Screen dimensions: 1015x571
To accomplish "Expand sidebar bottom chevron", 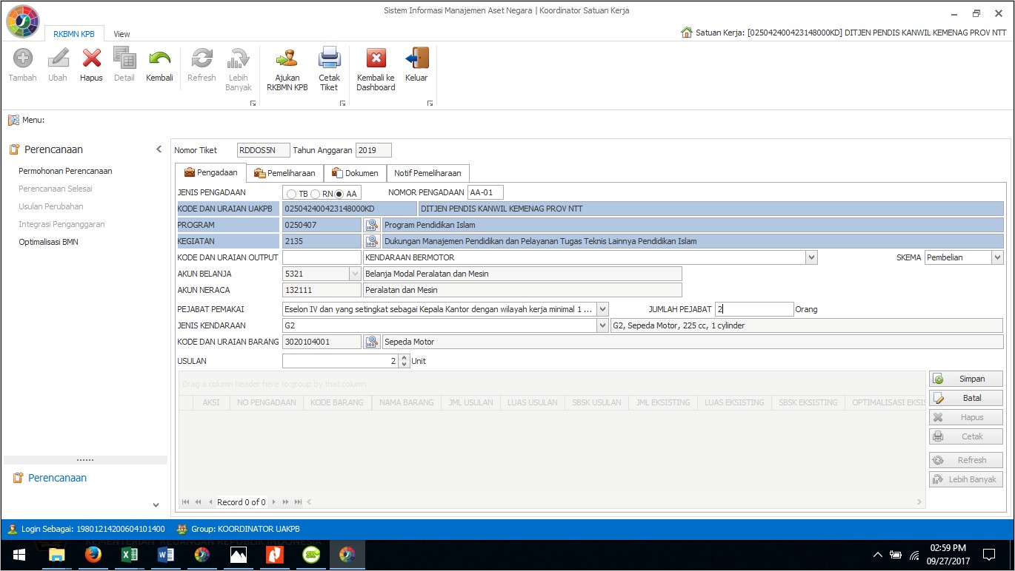I will 156,505.
